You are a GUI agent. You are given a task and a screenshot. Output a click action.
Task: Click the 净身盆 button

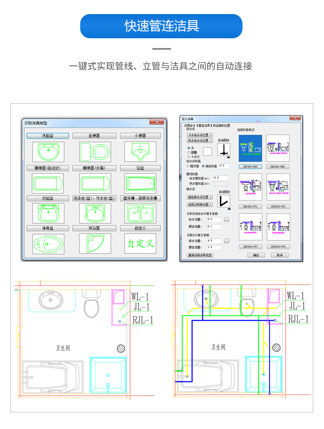[48, 228]
